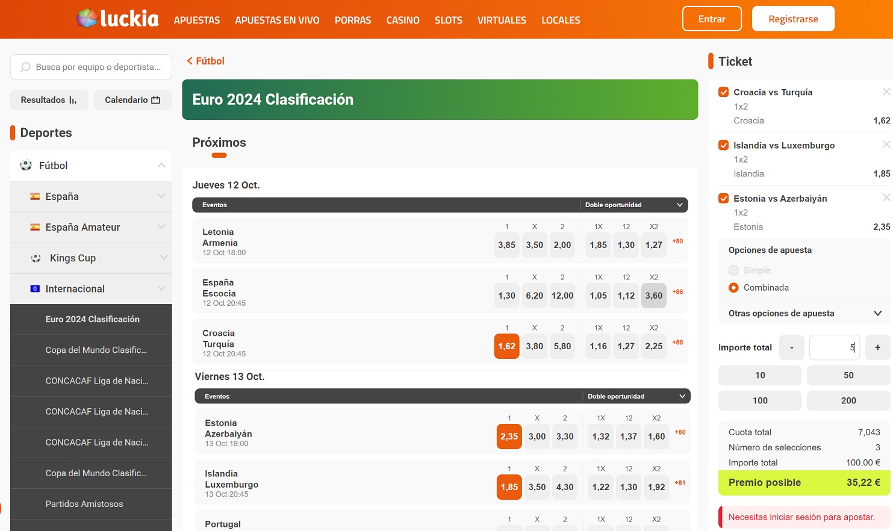Click the team search field
The height and width of the screenshot is (531, 893).
[91, 67]
